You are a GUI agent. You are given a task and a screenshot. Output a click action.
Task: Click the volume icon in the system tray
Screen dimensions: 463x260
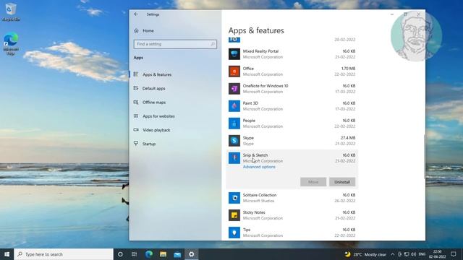pyautogui.click(x=413, y=254)
